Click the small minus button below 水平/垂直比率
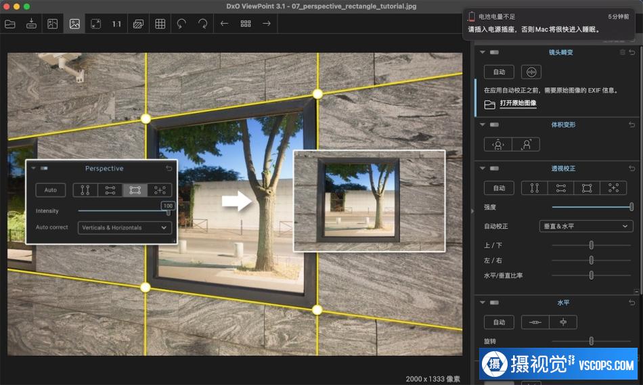The height and width of the screenshot is (385, 643). (x=636, y=292)
